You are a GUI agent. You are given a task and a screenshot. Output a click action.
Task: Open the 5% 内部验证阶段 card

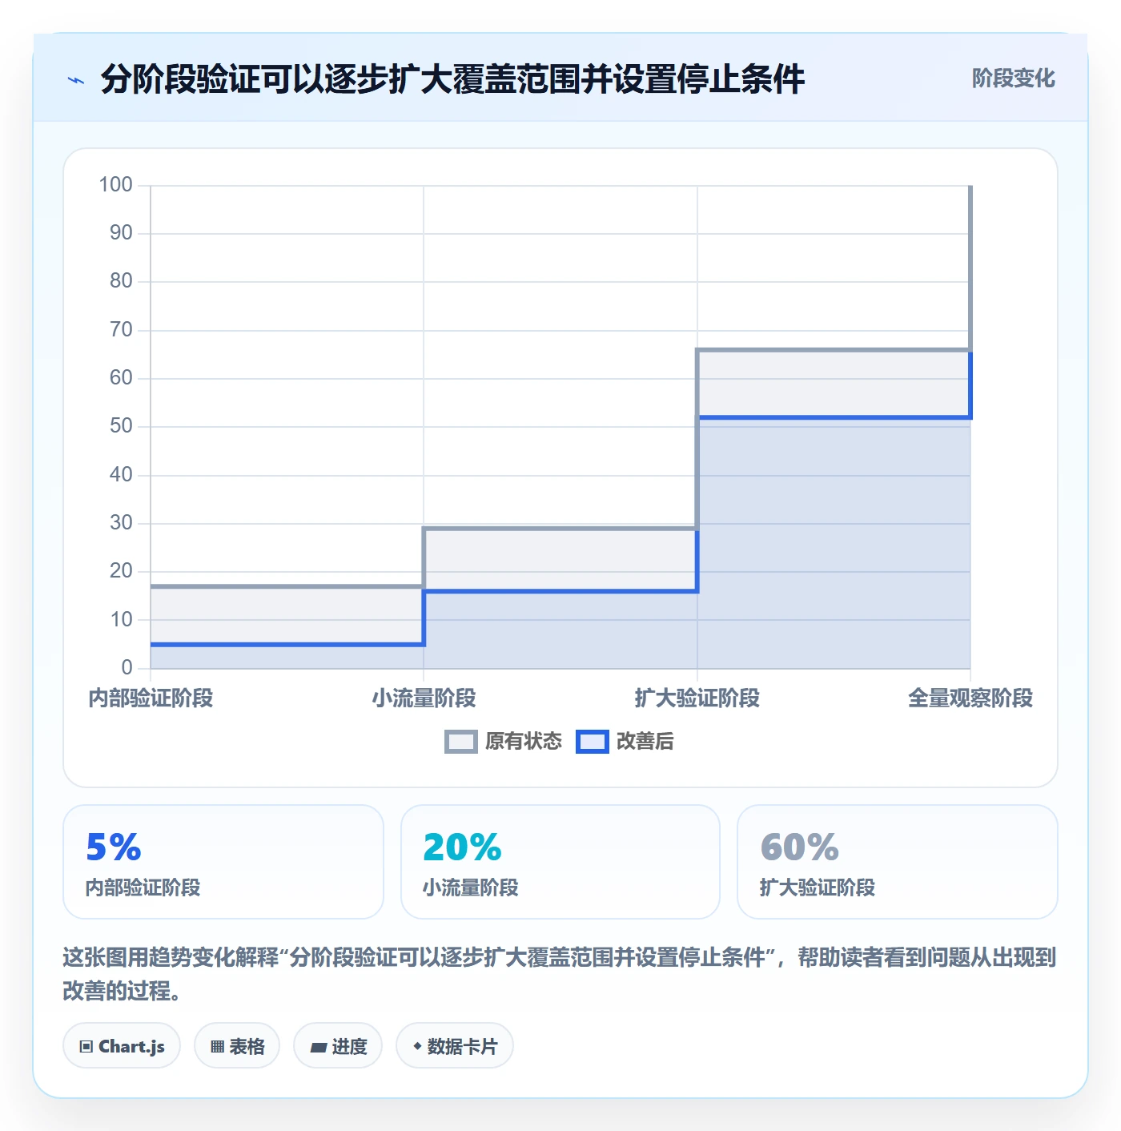point(223,862)
